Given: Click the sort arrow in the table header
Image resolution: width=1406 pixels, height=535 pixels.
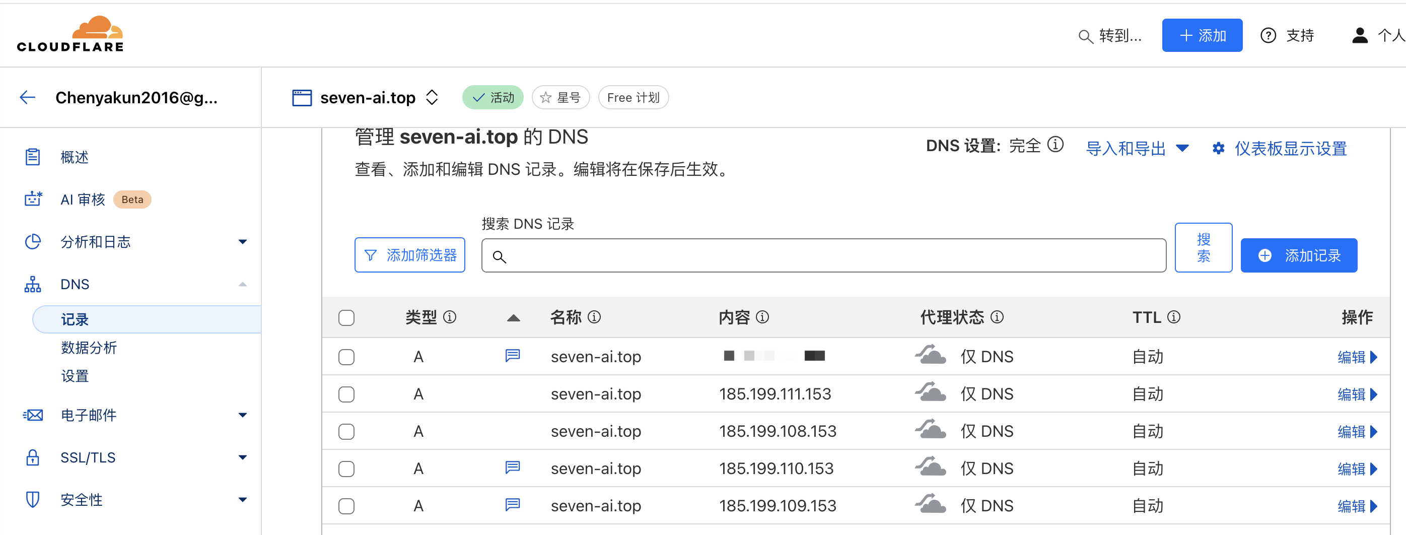Looking at the screenshot, I should (513, 318).
